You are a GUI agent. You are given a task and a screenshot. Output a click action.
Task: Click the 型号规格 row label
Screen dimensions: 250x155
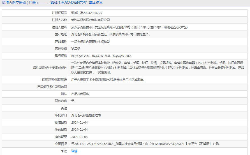pos(61,56)
